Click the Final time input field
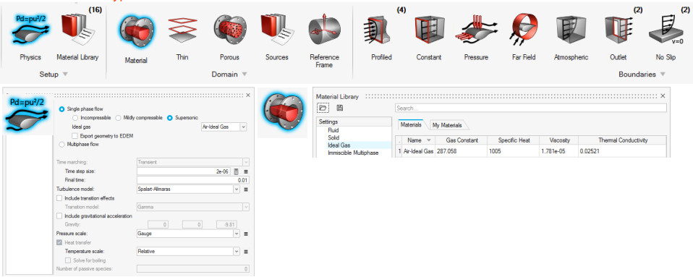Image resolution: width=693 pixels, height=277 pixels. 193,180
